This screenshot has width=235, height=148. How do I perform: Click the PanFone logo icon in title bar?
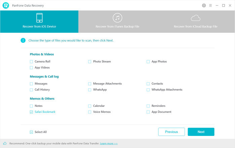coord(5,5)
